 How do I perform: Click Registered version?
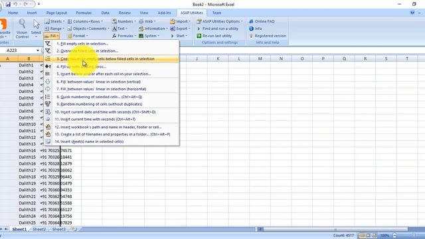[267, 36]
